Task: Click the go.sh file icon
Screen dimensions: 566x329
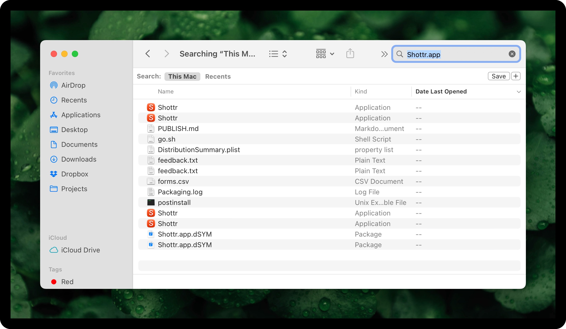Action: (151, 139)
